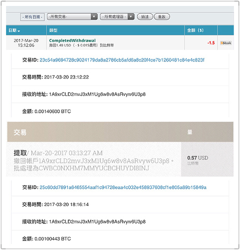Click the 類型 column header

point(53,30)
